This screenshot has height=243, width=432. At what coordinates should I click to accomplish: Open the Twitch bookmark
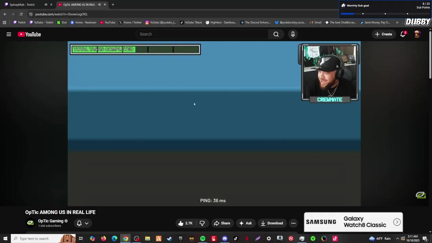[x=19, y=23]
